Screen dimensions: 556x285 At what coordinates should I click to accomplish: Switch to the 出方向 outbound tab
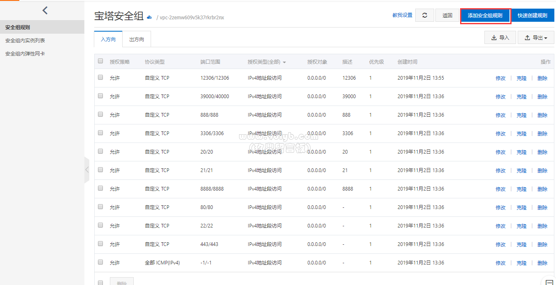(137, 39)
